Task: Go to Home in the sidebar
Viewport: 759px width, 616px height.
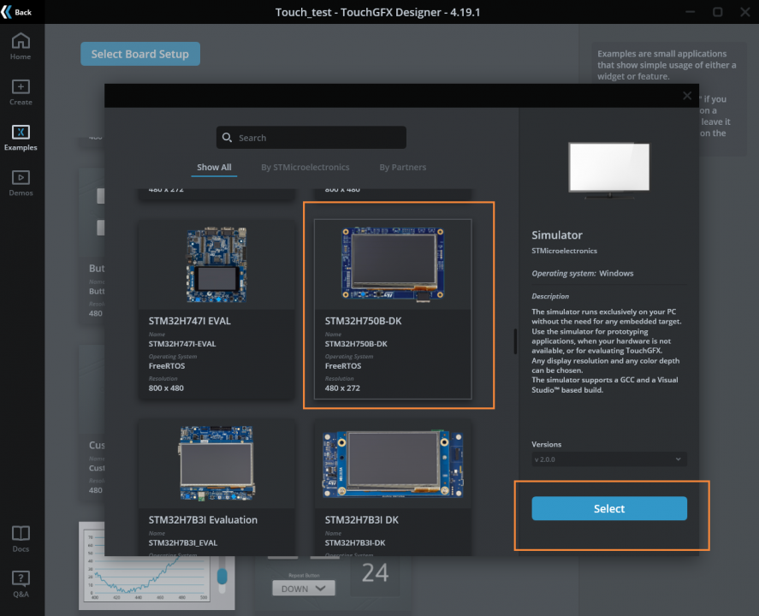Action: tap(21, 46)
